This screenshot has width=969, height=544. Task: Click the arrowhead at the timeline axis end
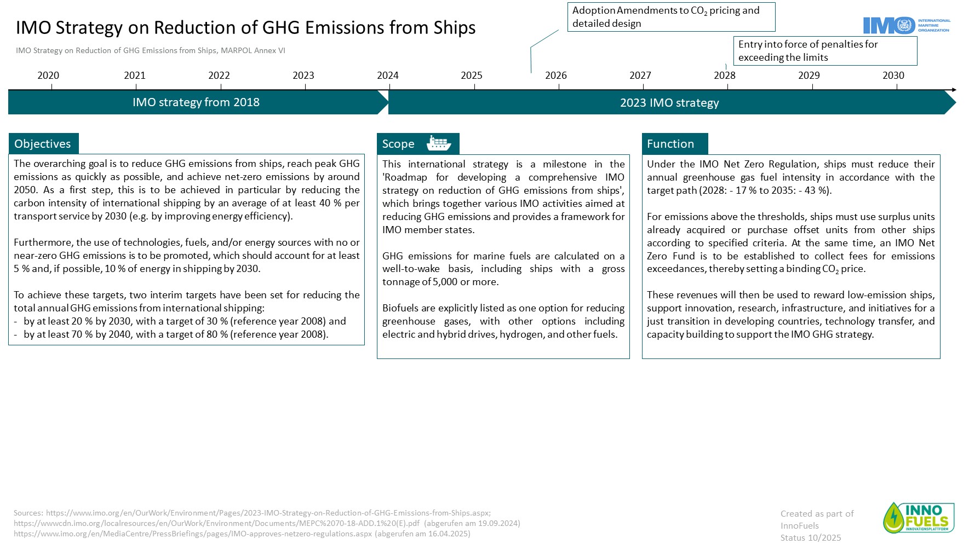click(x=953, y=90)
